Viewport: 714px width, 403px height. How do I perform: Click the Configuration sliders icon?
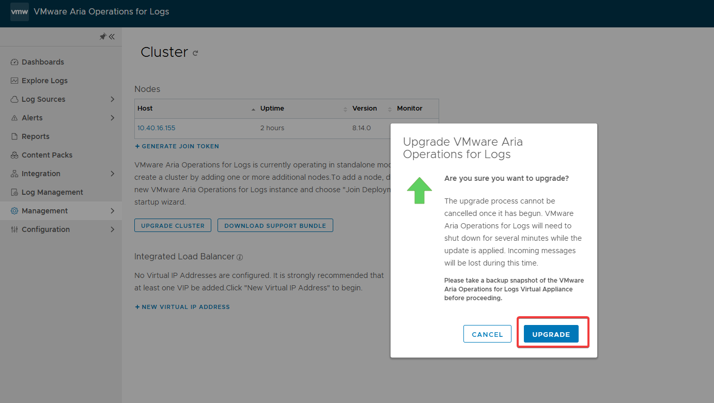(x=14, y=229)
